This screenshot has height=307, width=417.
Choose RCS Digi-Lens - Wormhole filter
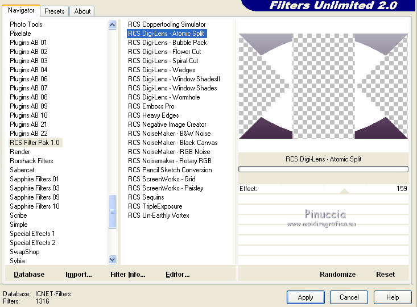click(164, 97)
